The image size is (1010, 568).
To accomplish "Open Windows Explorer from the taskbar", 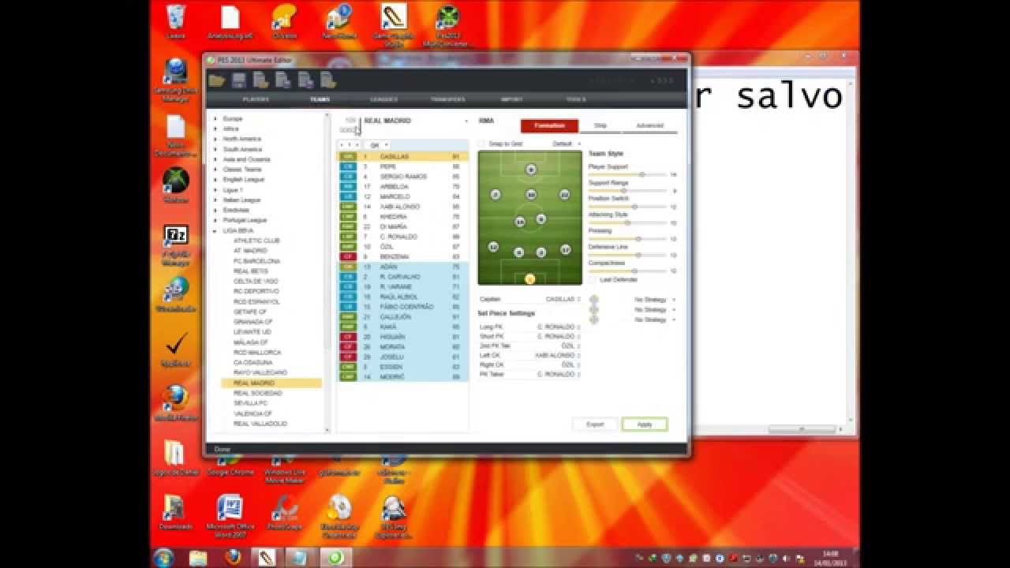I will click(198, 559).
